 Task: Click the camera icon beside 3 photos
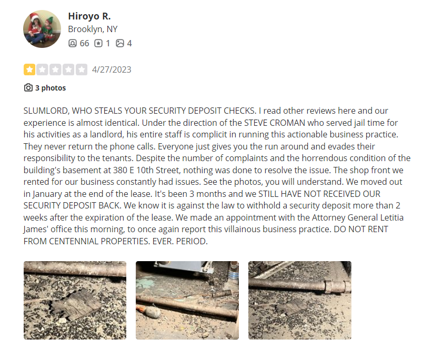(28, 87)
